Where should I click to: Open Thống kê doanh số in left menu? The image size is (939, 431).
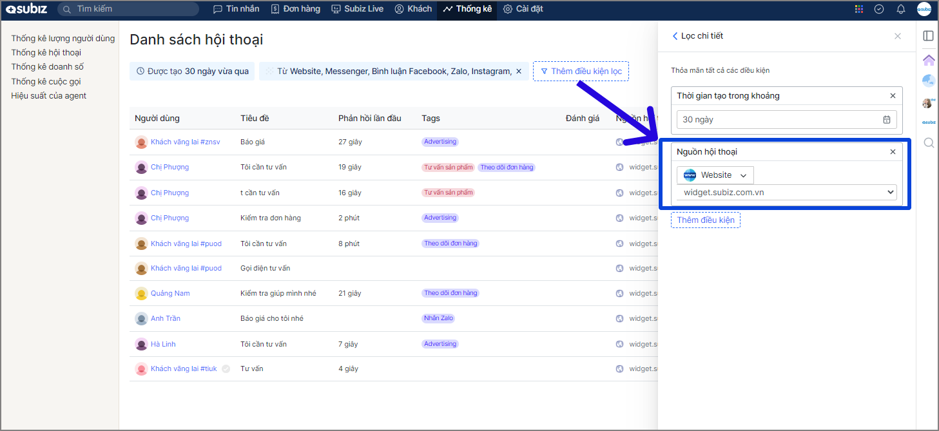(x=47, y=67)
